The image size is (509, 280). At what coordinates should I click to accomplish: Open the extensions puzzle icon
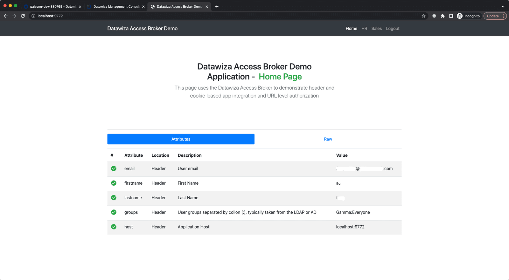pyautogui.click(x=443, y=16)
